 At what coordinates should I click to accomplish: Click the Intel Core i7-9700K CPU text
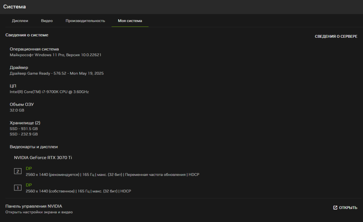[x=49, y=92]
